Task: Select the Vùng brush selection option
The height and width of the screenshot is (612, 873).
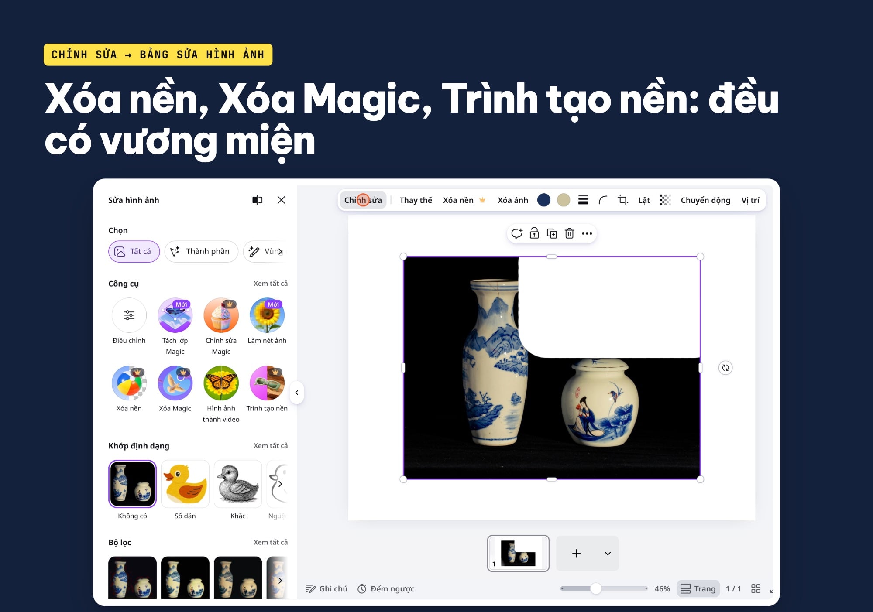Action: point(265,251)
